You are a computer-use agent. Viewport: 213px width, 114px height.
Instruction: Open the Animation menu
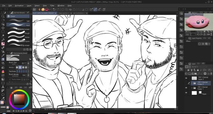click(x=19, y=6)
